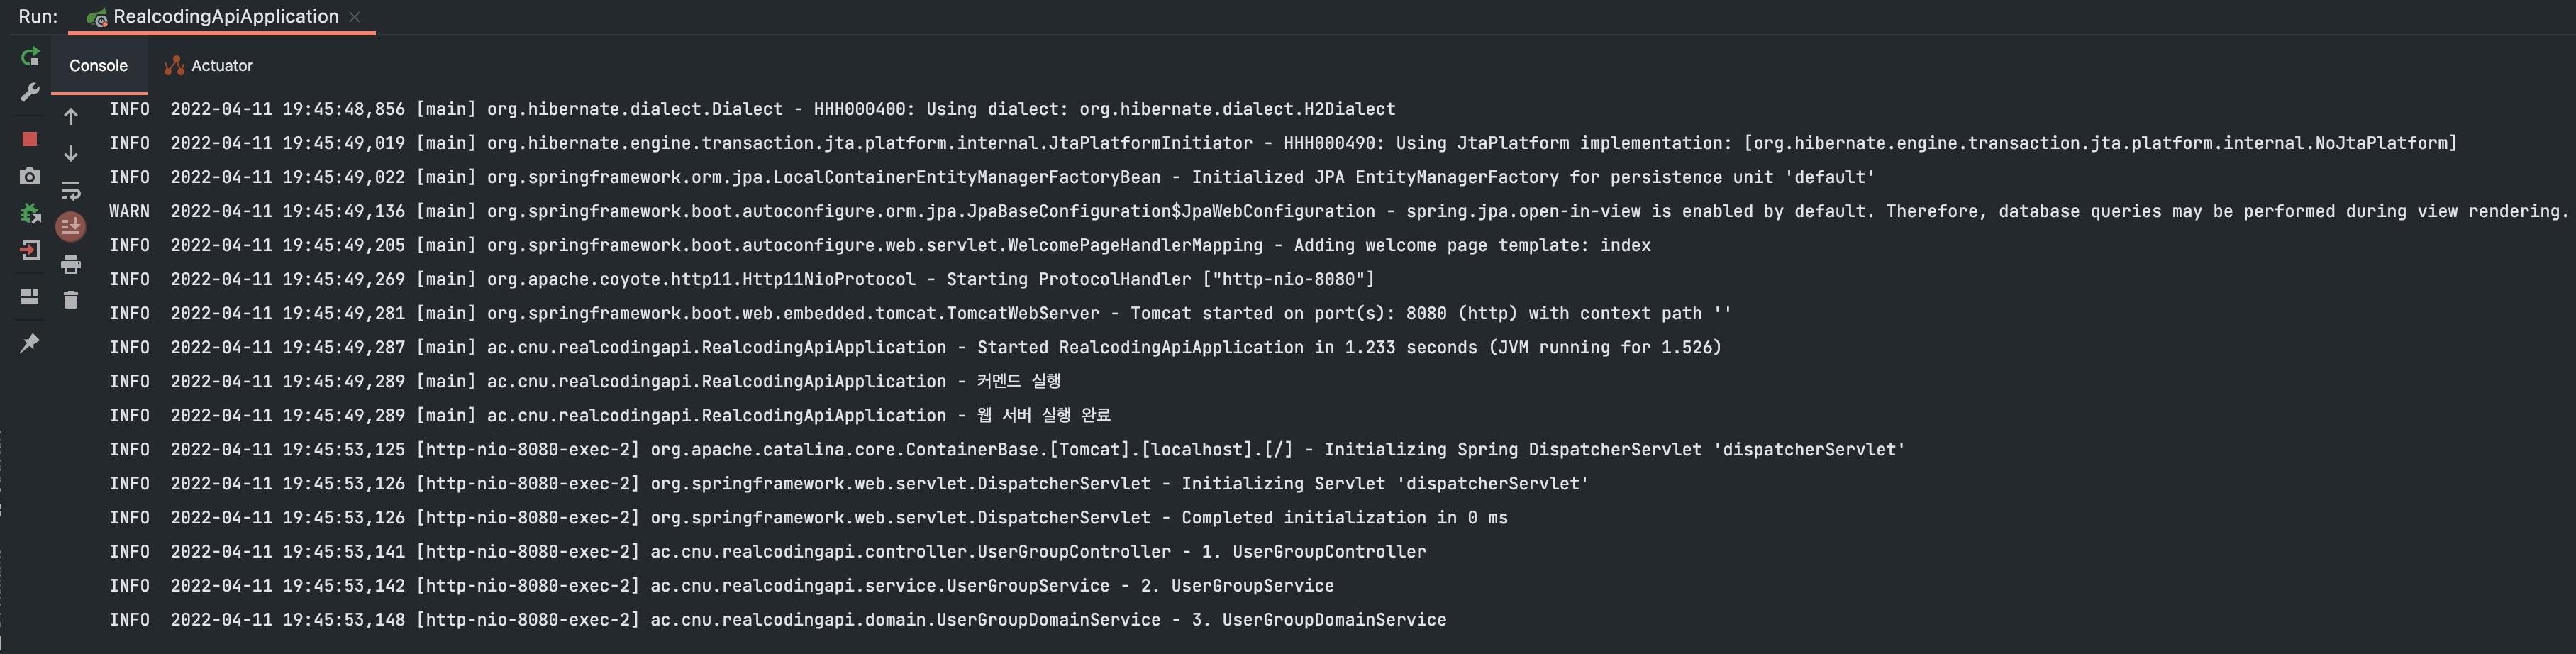Pin the run tool window tab
The width and height of the screenshot is (2576, 654).
point(30,342)
